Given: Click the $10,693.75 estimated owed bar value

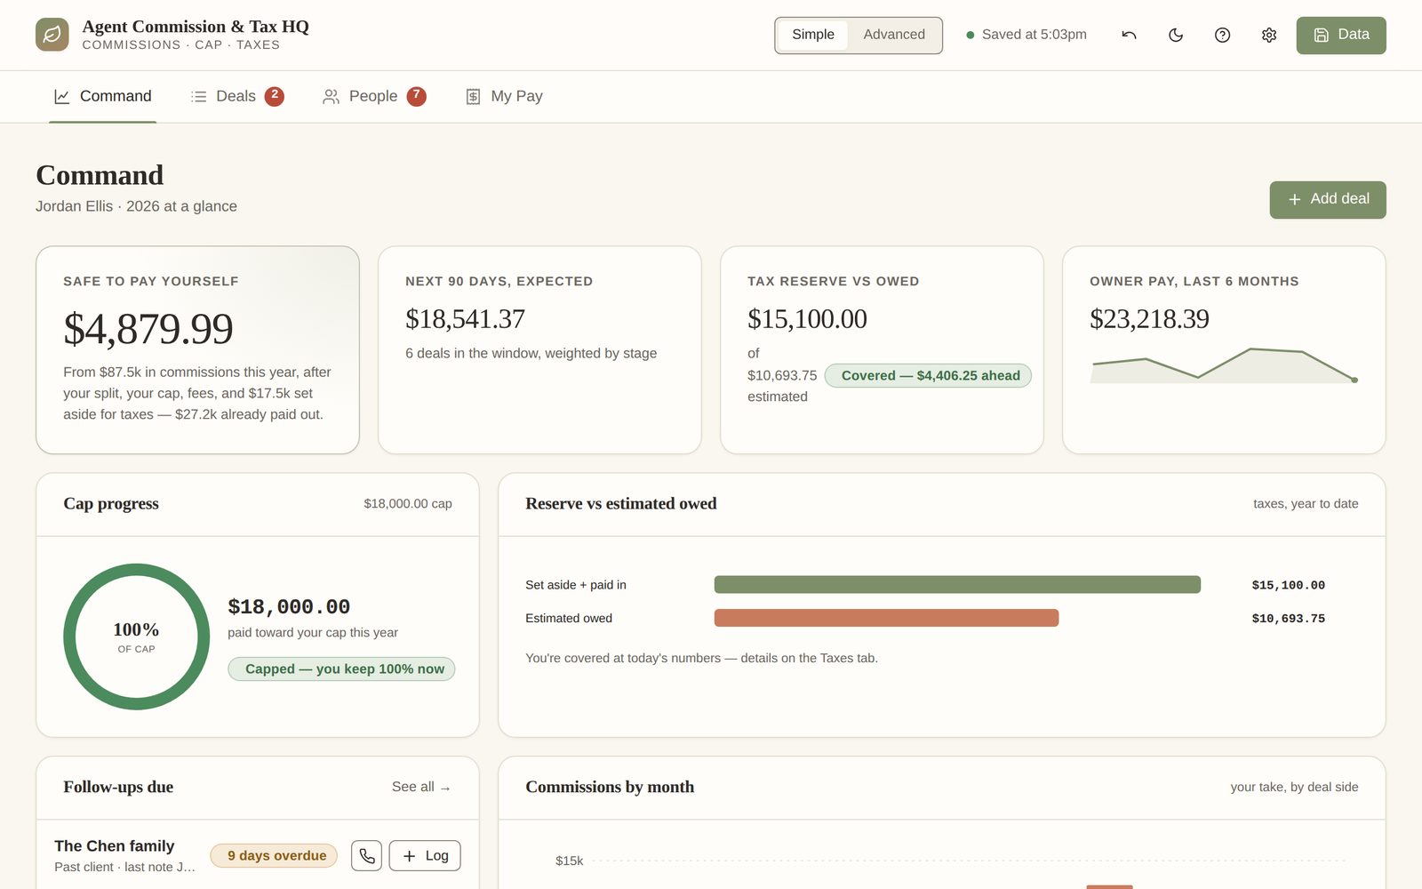Looking at the screenshot, I should (x=1289, y=619).
